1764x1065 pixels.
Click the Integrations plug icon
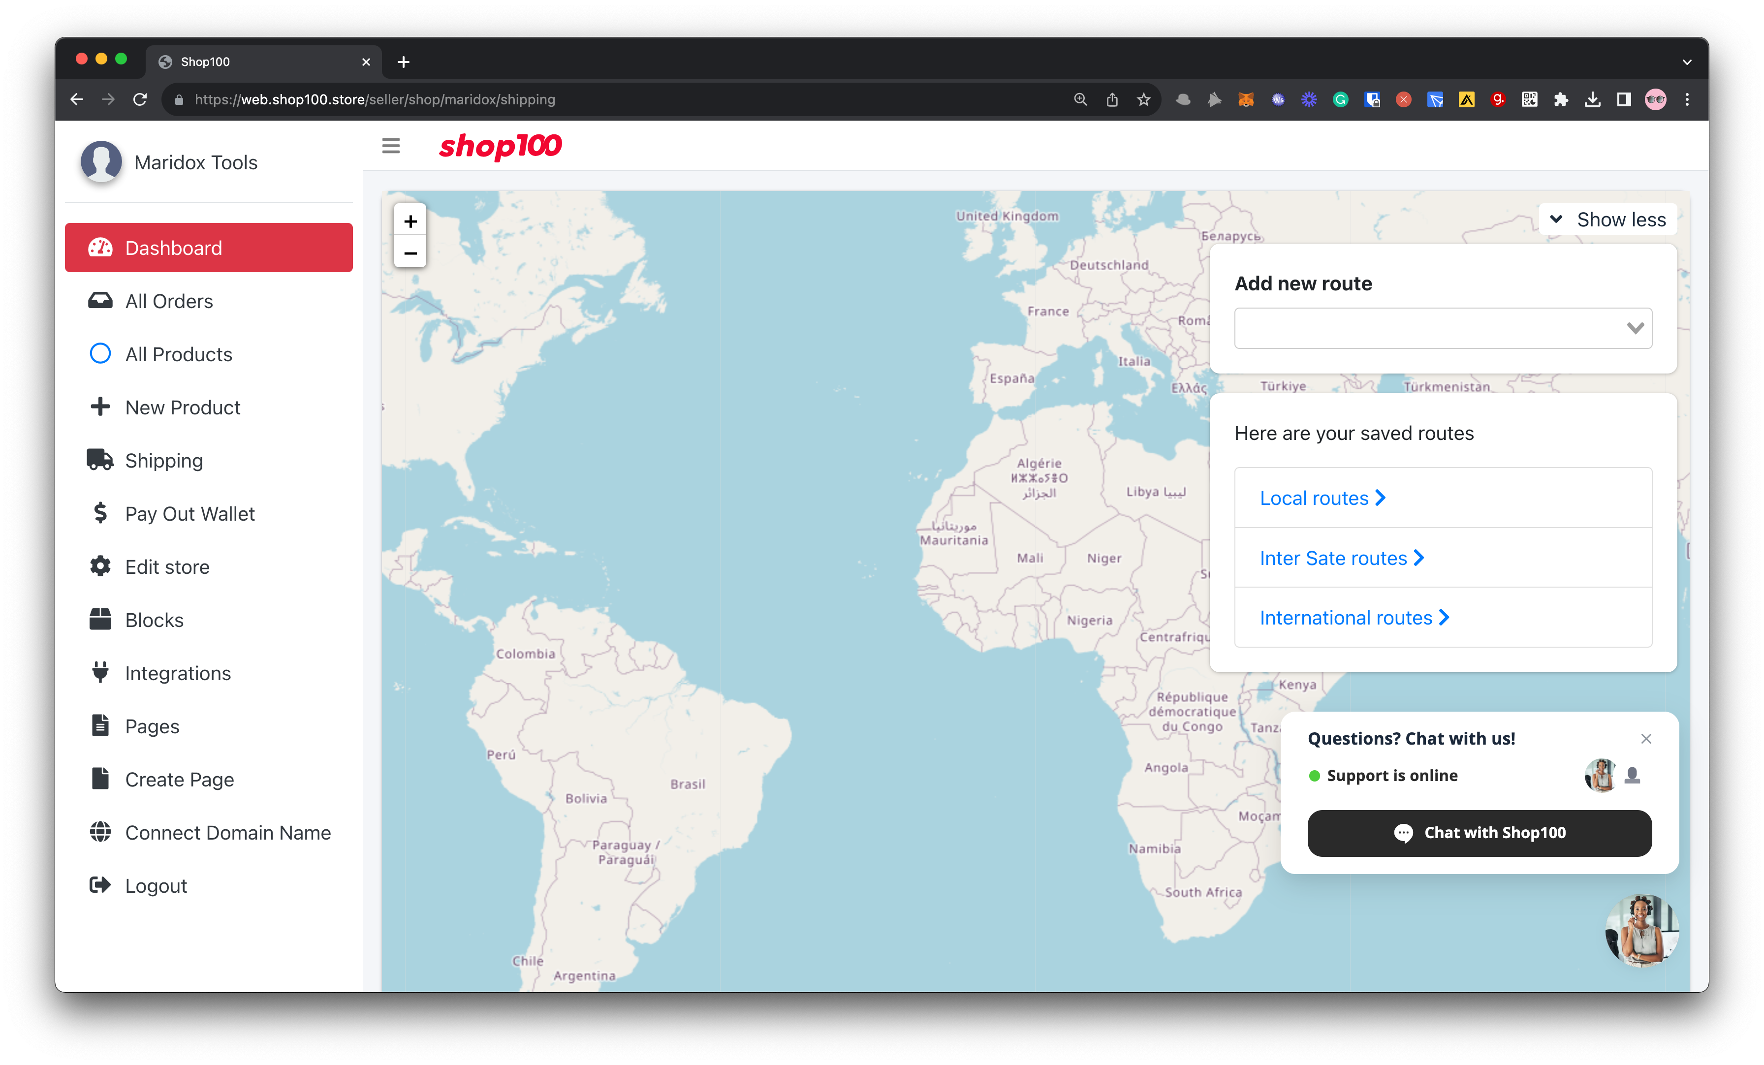tap(100, 672)
